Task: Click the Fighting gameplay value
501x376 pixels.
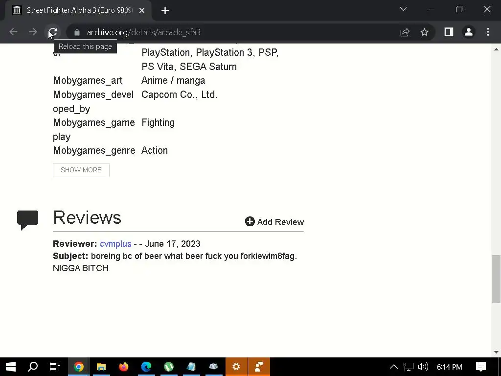Action: pos(158,123)
